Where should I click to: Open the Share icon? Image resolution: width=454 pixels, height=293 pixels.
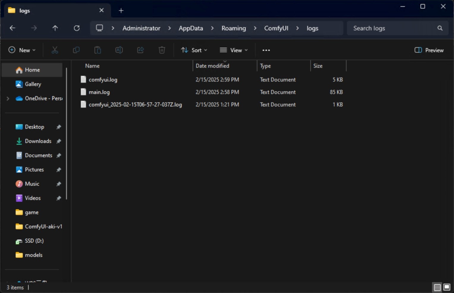click(x=140, y=50)
